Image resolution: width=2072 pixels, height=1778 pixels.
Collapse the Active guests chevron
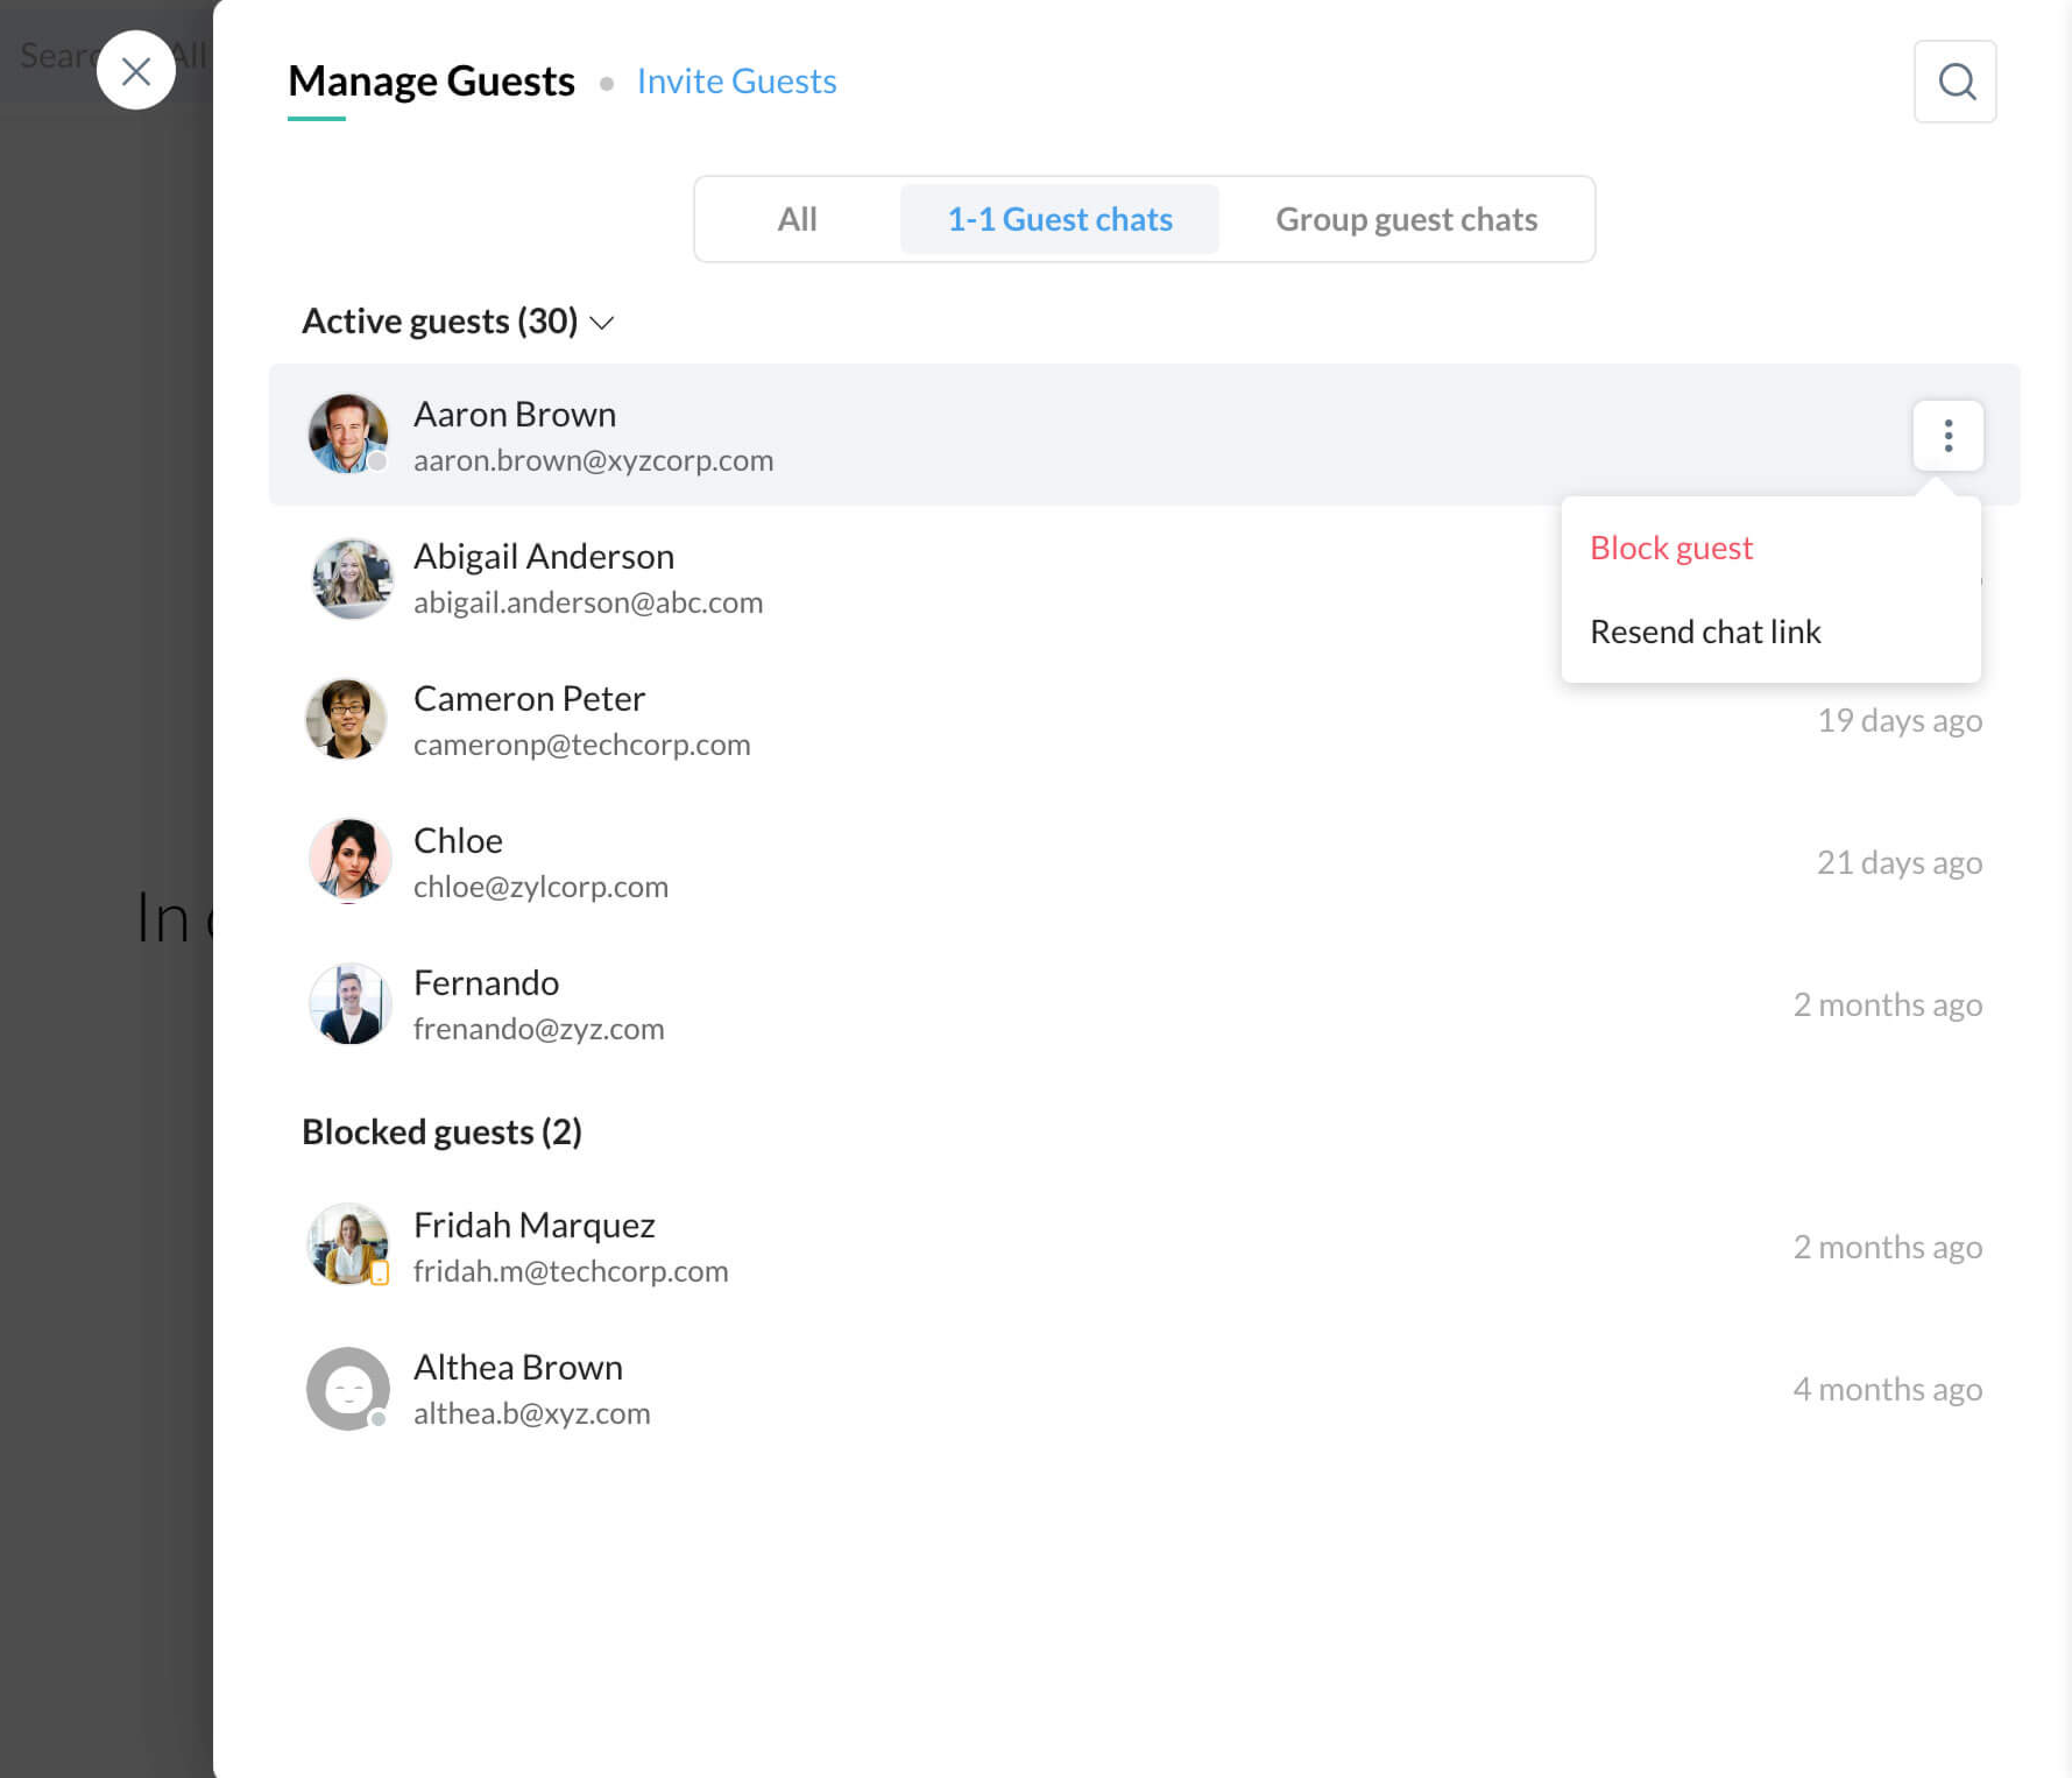(x=601, y=323)
